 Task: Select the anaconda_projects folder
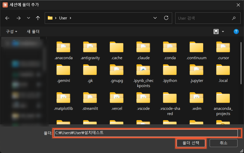pyautogui.click(x=223, y=104)
